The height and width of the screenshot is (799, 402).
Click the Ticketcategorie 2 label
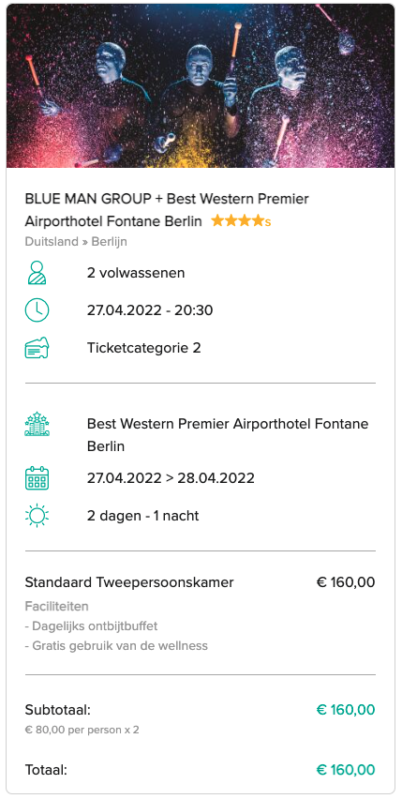(x=144, y=348)
